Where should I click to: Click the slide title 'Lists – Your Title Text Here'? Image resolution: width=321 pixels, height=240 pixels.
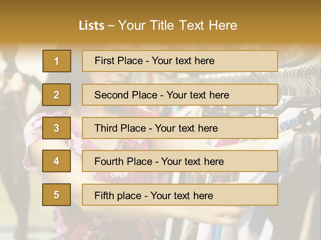click(158, 25)
